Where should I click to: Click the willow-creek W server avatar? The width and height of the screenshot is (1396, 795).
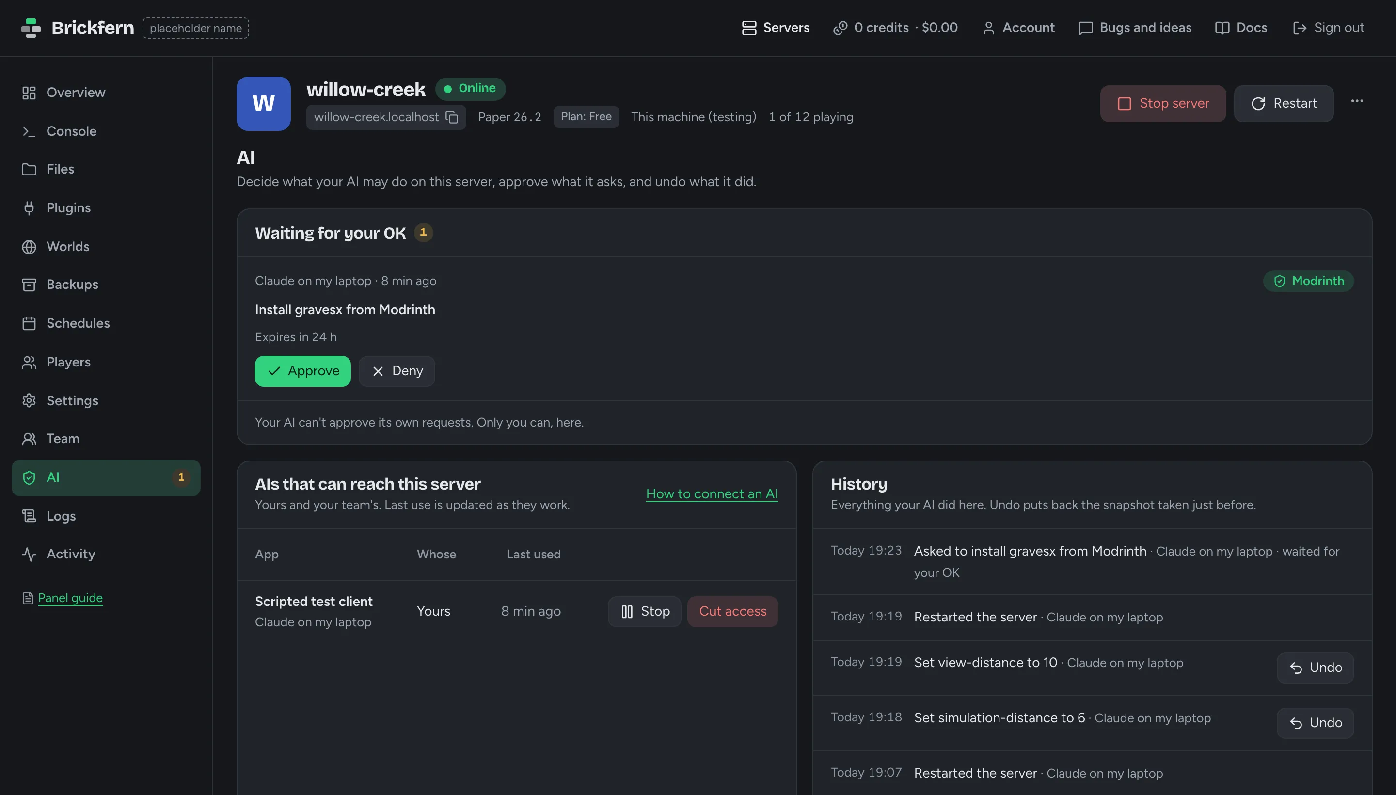[263, 104]
